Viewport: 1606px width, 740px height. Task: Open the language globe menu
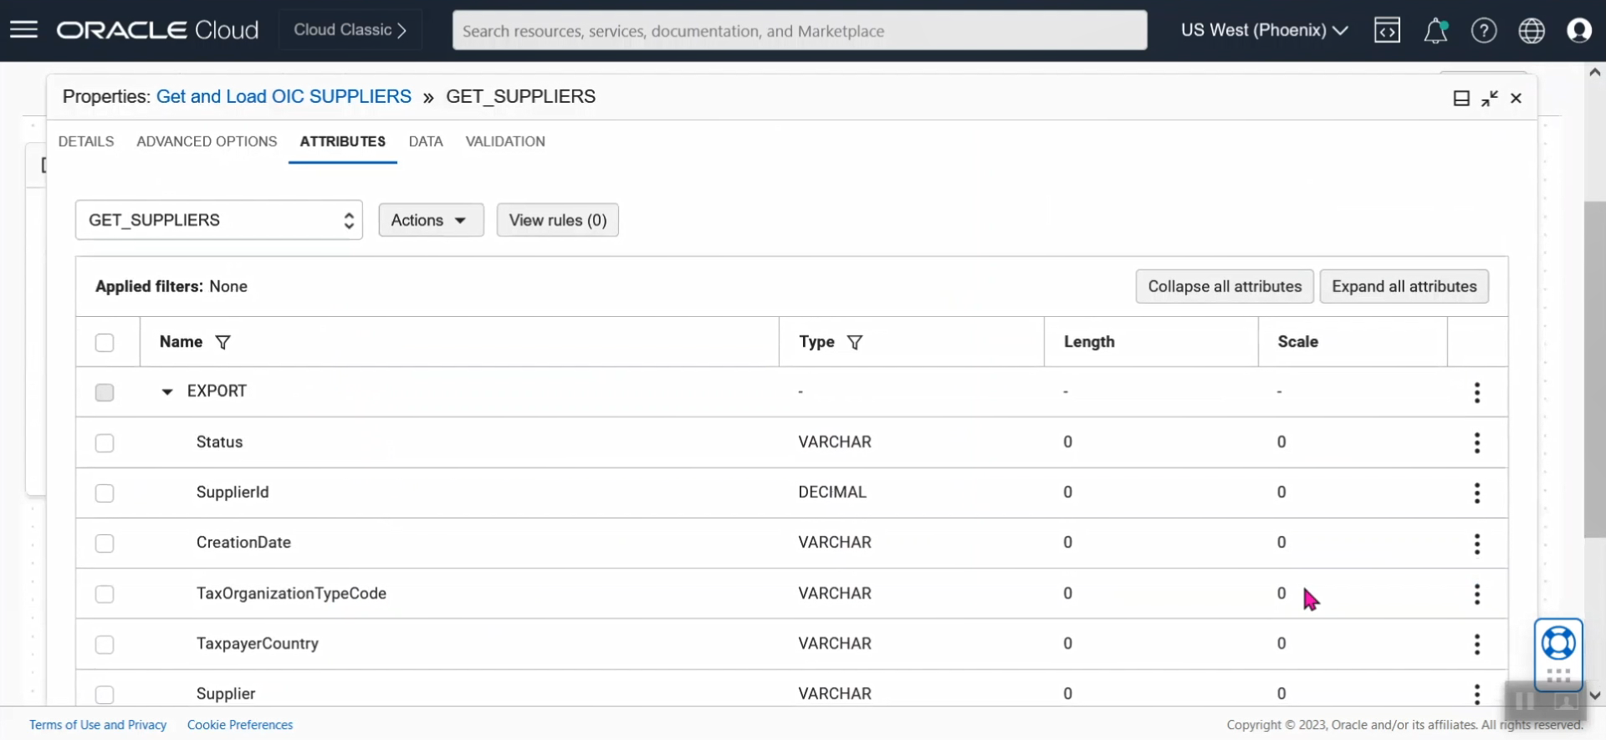1532,30
